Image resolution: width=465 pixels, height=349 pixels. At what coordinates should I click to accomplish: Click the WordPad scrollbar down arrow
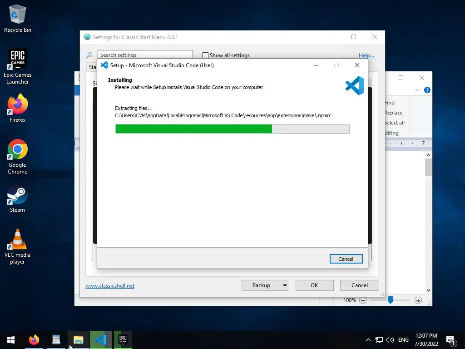(x=428, y=290)
